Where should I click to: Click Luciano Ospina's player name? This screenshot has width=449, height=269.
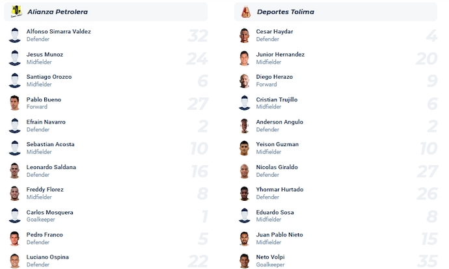48,257
